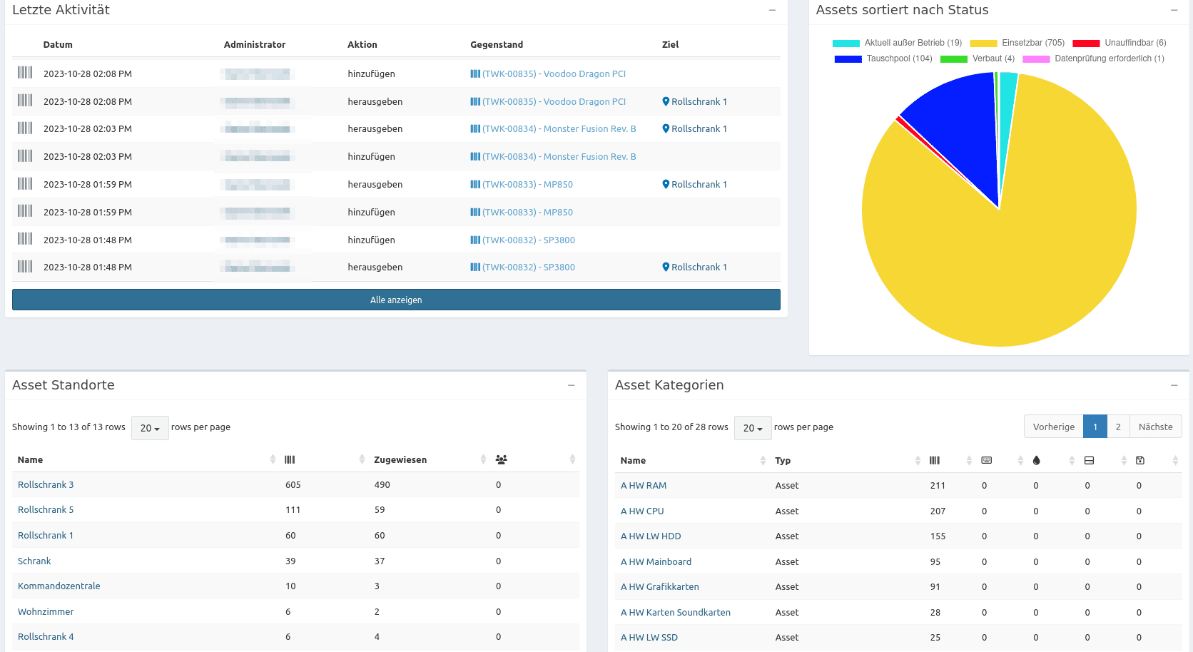Click barcode icon for herausgeben row at 01:59 PM
Image resolution: width=1193 pixels, height=652 pixels.
tap(25, 183)
